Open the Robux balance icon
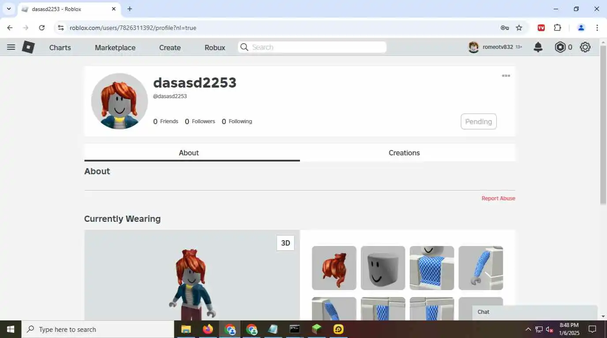The height and width of the screenshot is (338, 607). 560,47
